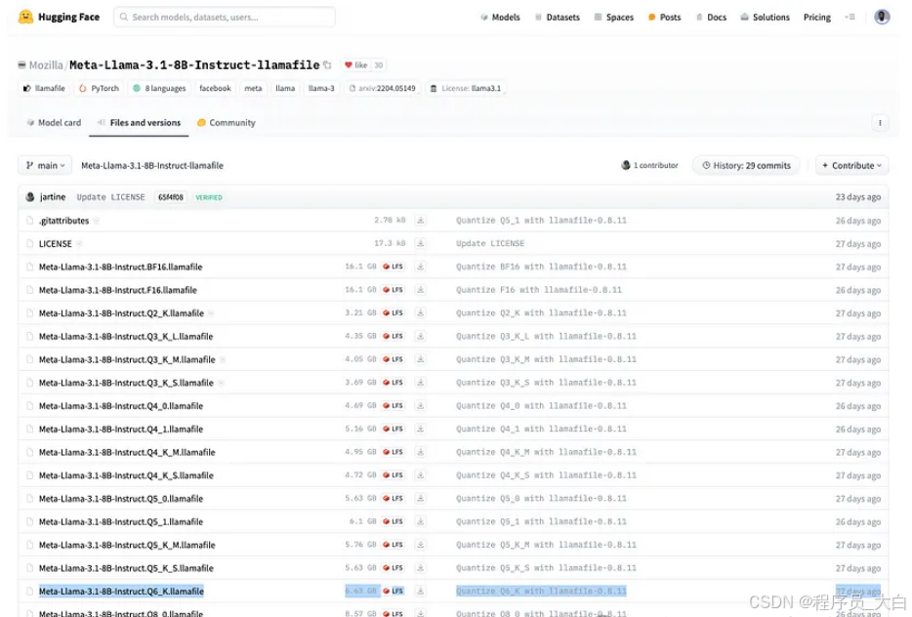Open the Mozilla organization link
Viewport: 912px width, 617px height.
pyautogui.click(x=46, y=65)
